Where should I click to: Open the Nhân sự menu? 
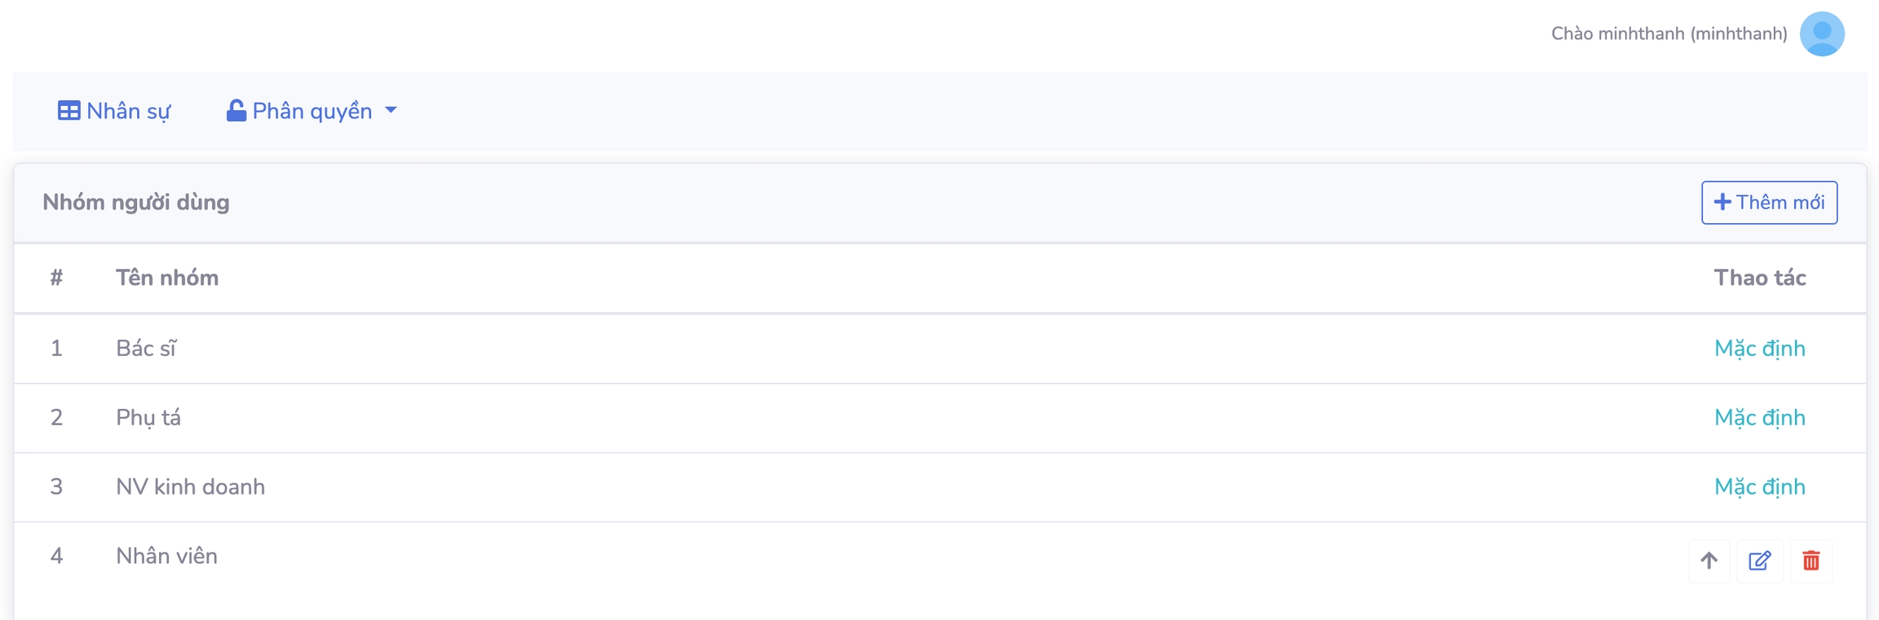click(128, 111)
